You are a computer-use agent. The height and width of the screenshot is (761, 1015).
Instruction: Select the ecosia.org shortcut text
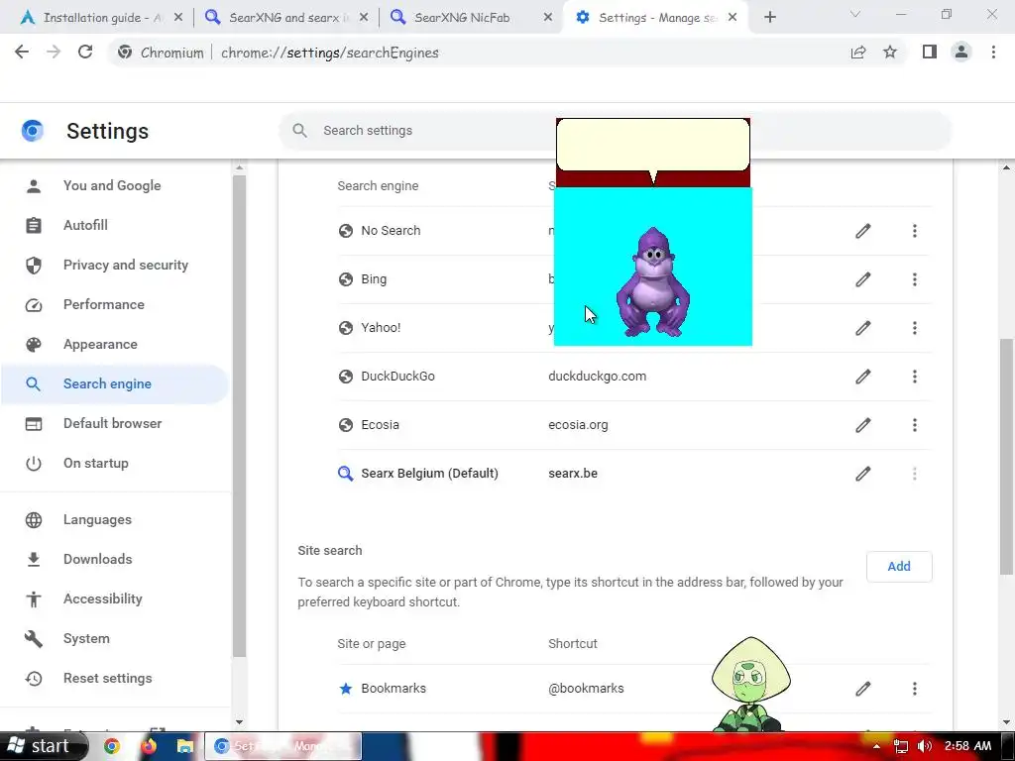[578, 425]
